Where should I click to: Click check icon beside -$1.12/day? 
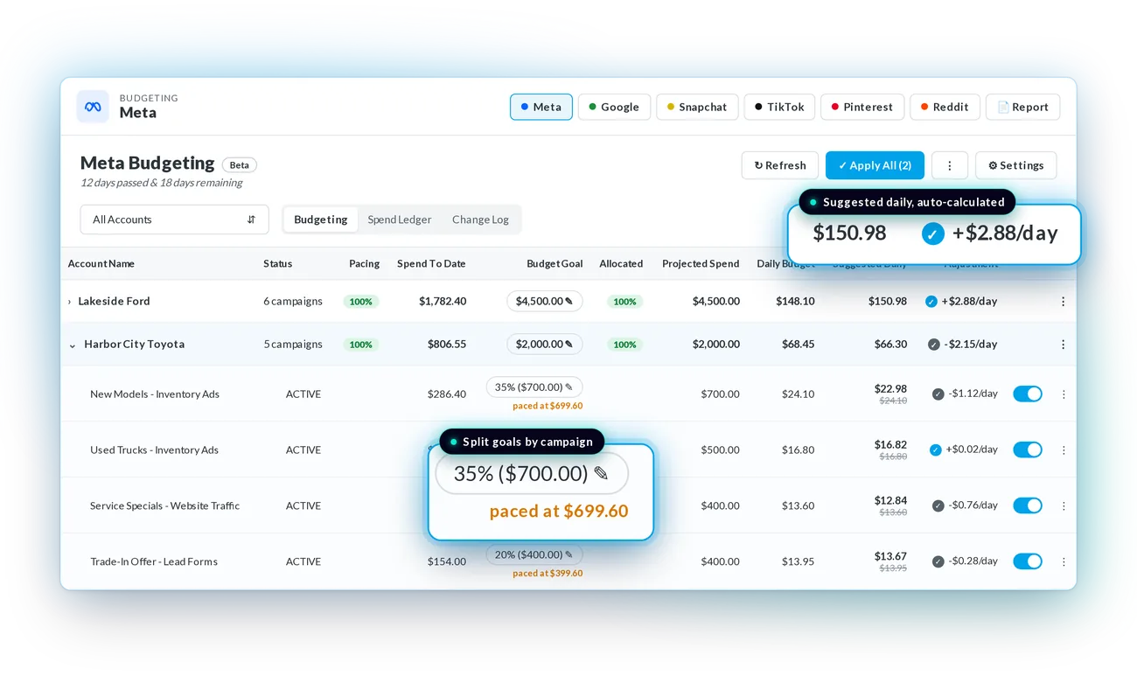[938, 394]
